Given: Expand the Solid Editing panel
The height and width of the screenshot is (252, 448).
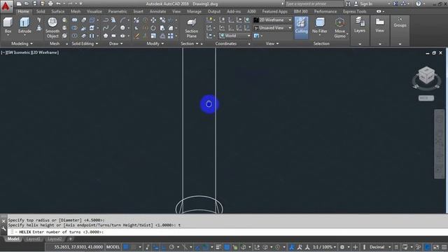Looking at the screenshot, I should click(85, 43).
